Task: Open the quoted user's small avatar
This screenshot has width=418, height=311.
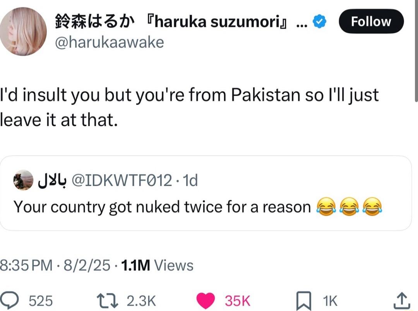Action: pyautogui.click(x=23, y=180)
